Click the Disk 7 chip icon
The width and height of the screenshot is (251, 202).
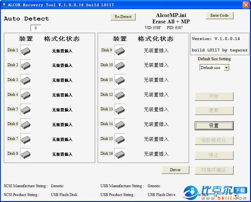pos(26,139)
